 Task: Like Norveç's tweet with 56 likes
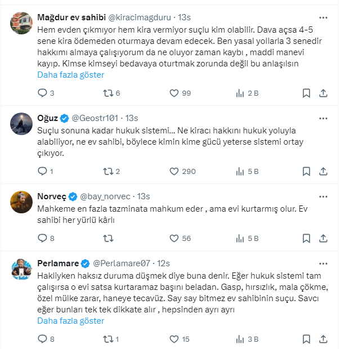(175, 238)
